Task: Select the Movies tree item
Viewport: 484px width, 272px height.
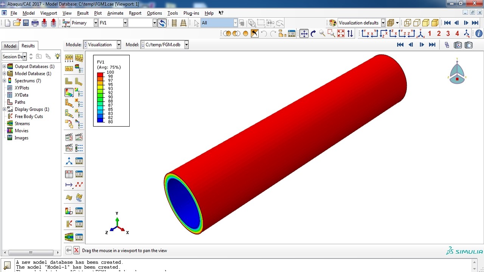Action: [x=22, y=131]
